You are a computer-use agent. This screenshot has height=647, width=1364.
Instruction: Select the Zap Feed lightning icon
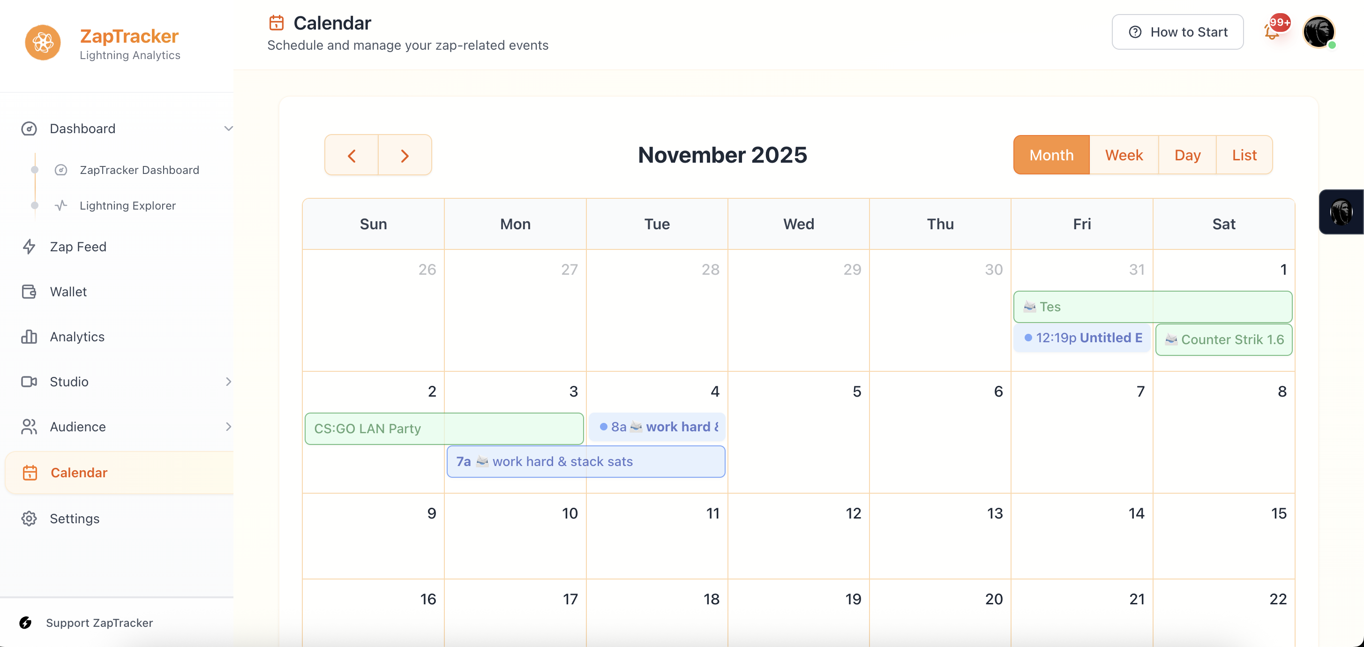tap(29, 247)
